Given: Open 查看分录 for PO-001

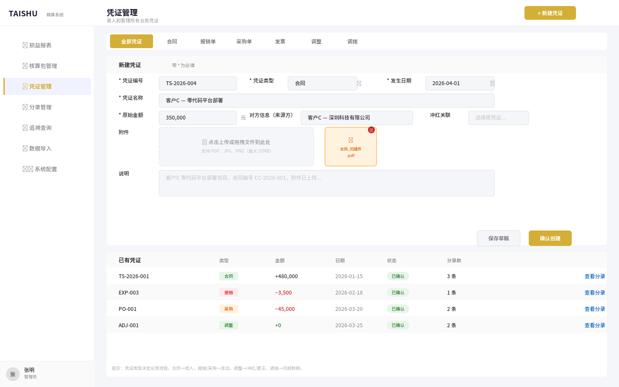Looking at the screenshot, I should coord(595,309).
